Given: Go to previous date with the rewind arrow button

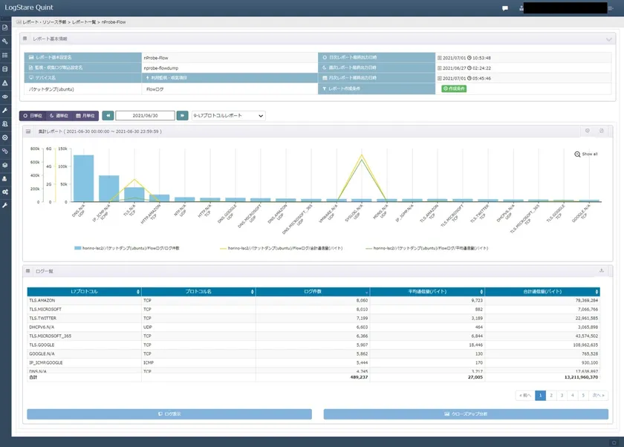Looking at the screenshot, I should point(108,116).
